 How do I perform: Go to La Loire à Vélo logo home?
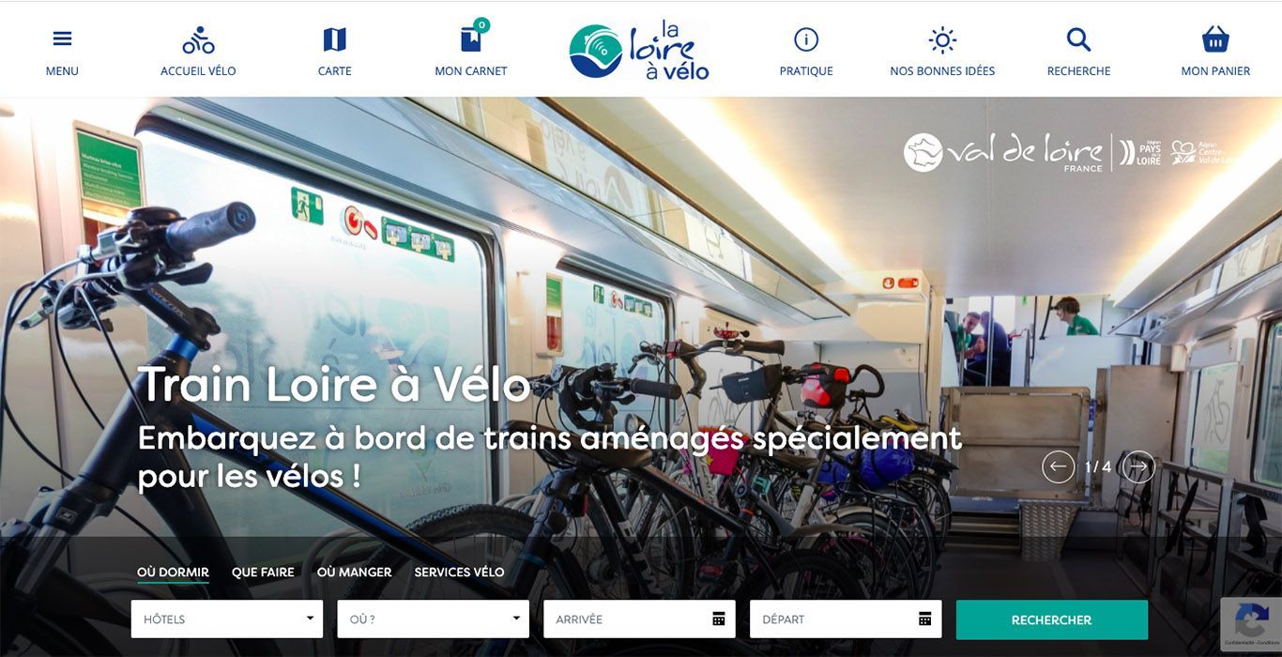(x=639, y=50)
